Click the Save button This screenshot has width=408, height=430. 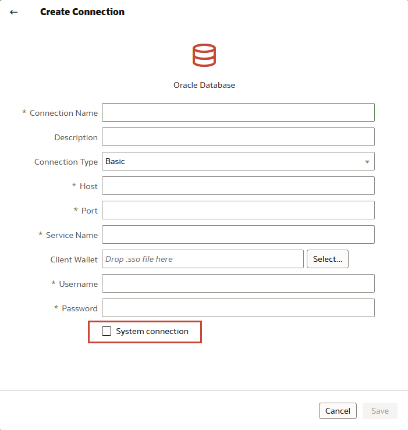tap(380, 411)
